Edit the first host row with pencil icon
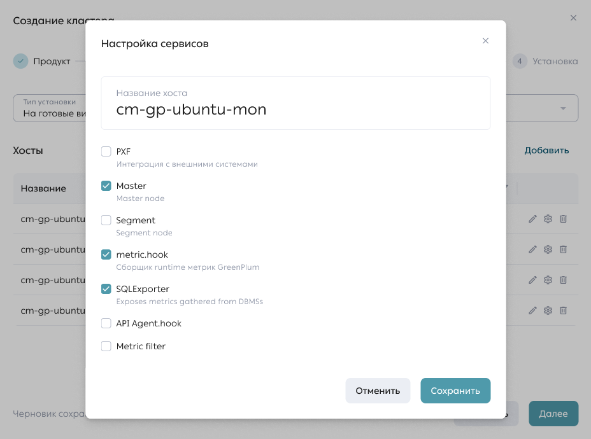Image resolution: width=591 pixels, height=439 pixels. click(x=532, y=219)
